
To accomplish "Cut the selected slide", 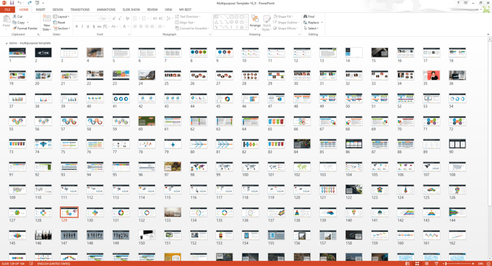I will (18, 16).
